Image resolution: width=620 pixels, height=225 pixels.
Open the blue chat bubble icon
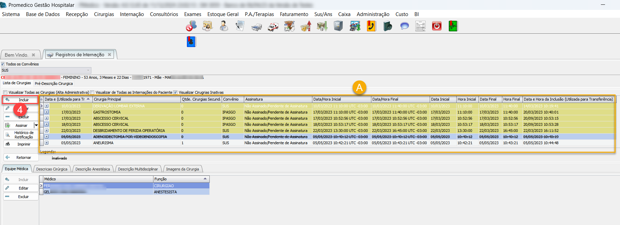[404, 26]
